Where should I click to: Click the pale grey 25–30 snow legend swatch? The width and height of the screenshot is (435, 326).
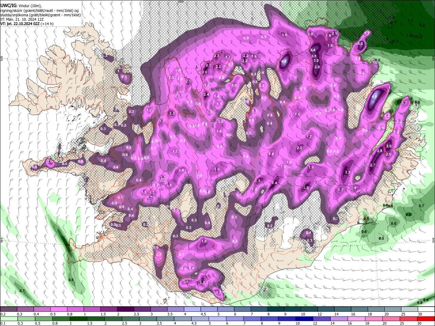pos(409,309)
